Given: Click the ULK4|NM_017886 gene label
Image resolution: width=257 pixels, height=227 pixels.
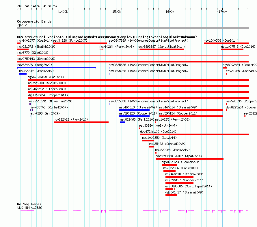Looking at the screenshot, I should coord(29,208).
